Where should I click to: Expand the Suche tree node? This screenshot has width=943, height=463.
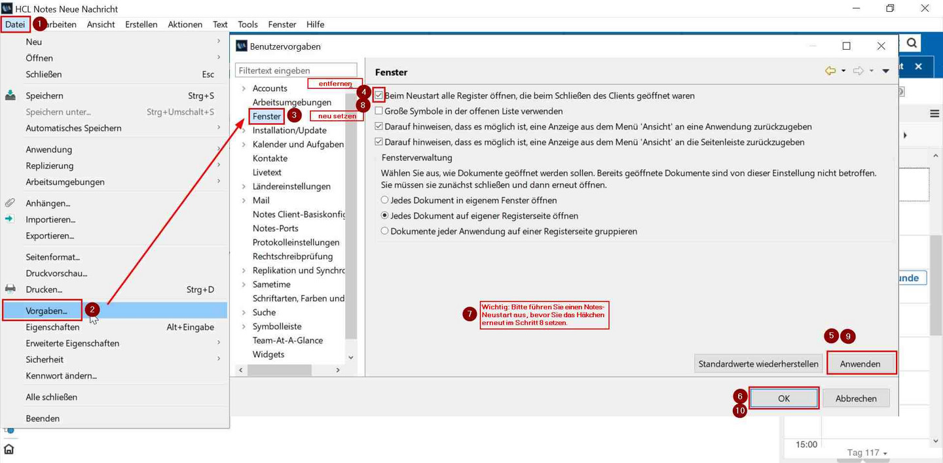(244, 313)
